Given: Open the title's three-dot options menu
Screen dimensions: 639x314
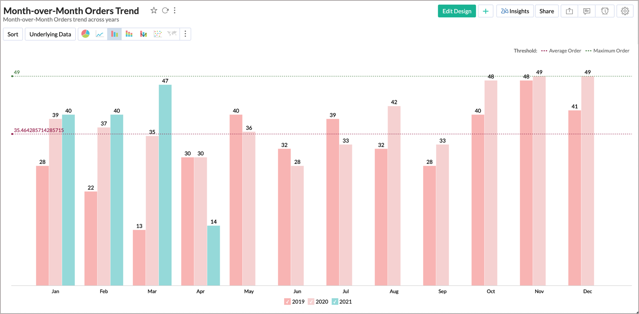Looking at the screenshot, I should pos(175,10).
